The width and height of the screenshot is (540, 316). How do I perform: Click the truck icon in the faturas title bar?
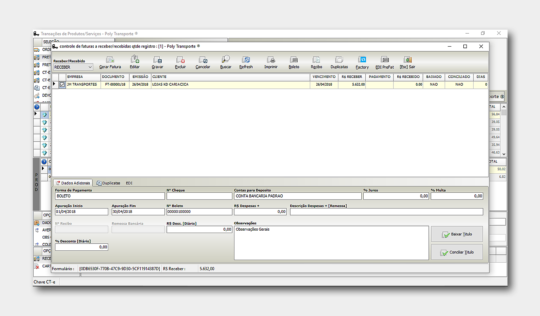(55, 46)
